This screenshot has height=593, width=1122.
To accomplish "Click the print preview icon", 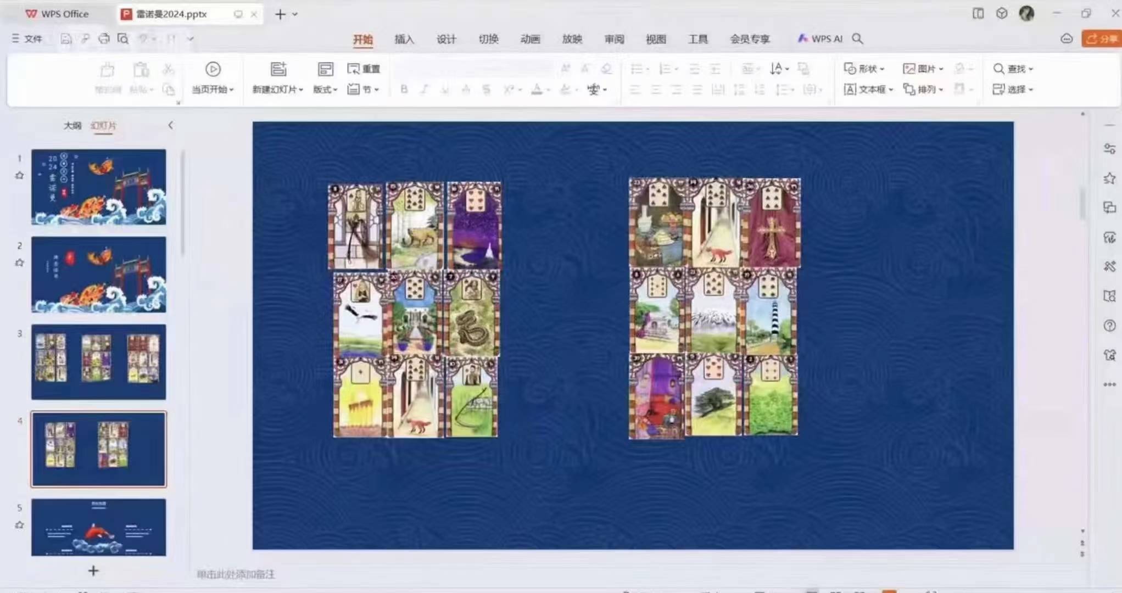I will pyautogui.click(x=123, y=38).
